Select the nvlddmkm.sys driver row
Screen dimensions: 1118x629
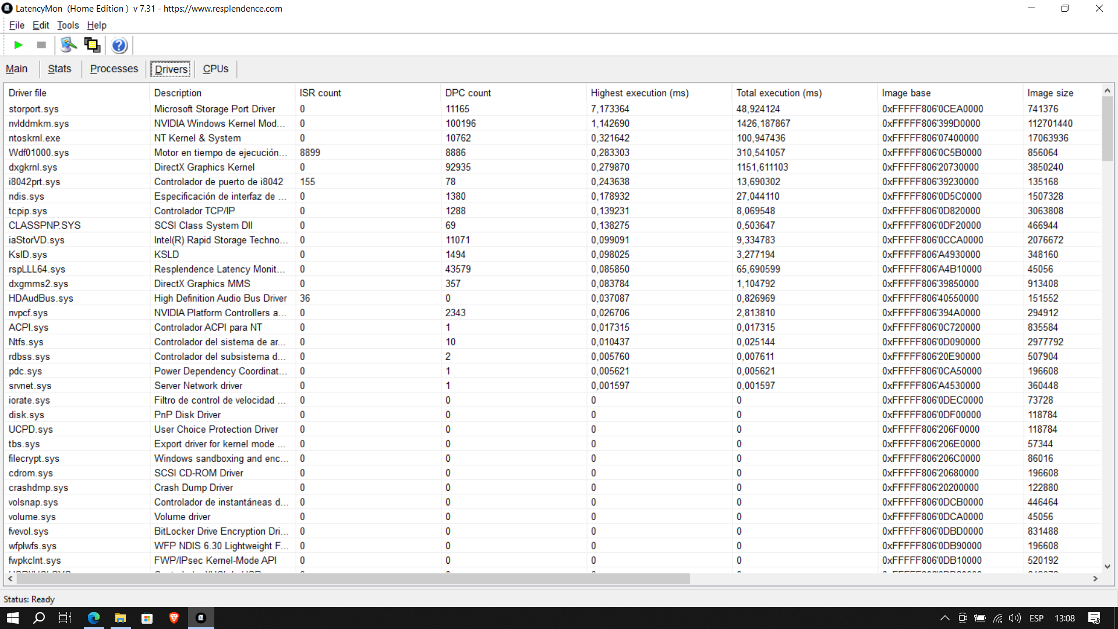click(38, 123)
